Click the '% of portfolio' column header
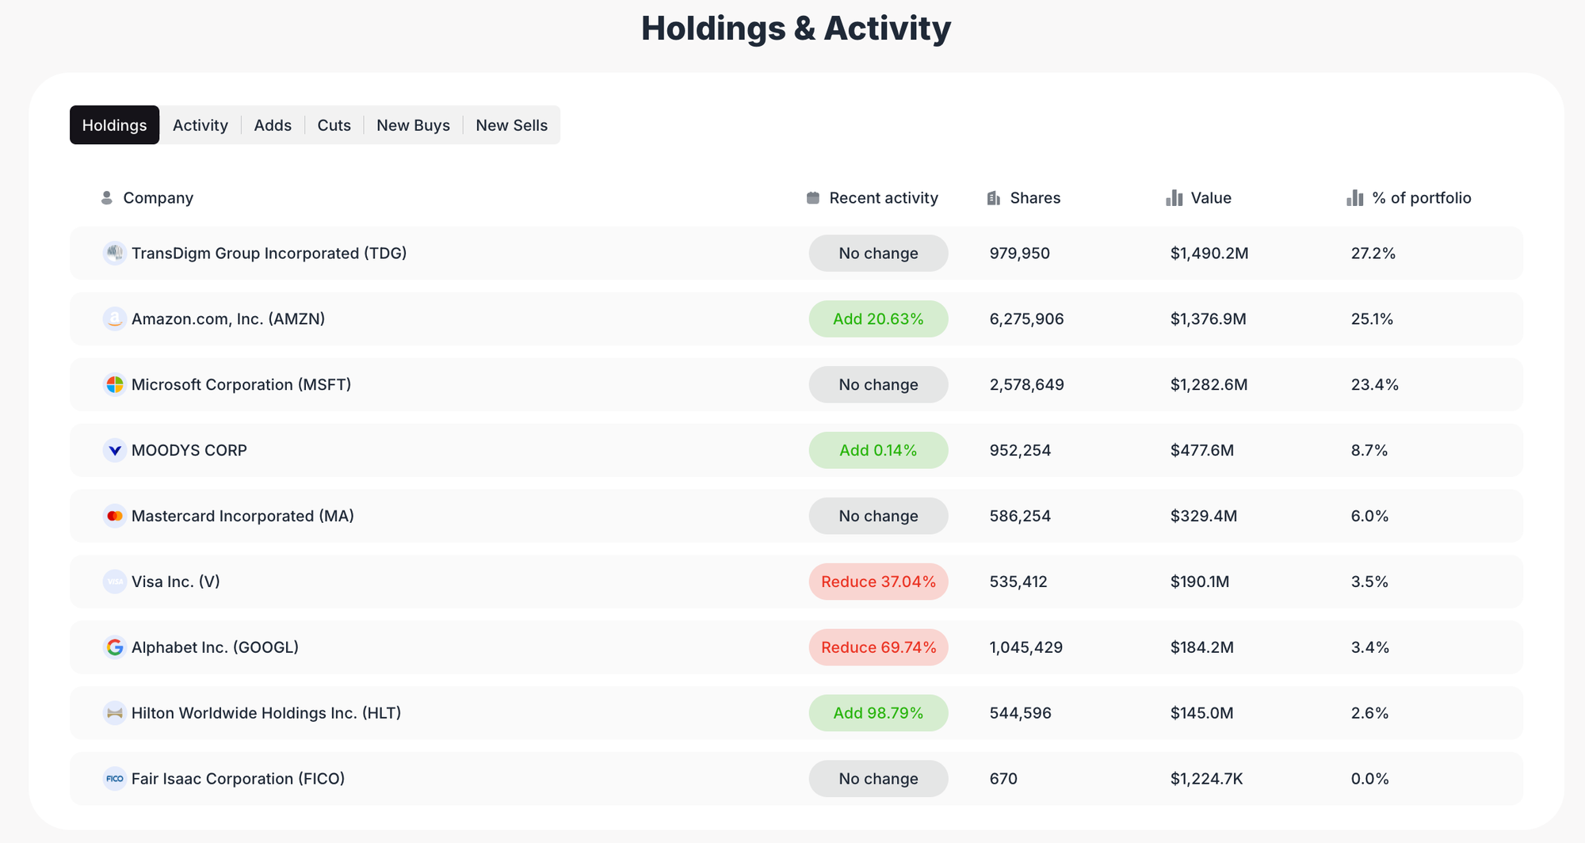 tap(1421, 198)
